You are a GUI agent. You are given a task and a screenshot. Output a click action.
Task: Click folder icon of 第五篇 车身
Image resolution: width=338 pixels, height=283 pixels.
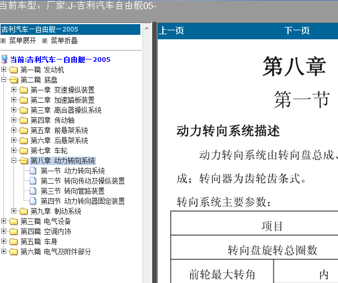click(x=13, y=241)
